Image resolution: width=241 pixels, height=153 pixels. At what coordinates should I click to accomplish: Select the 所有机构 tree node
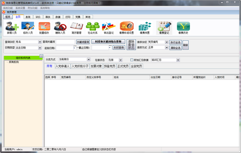point(14,62)
